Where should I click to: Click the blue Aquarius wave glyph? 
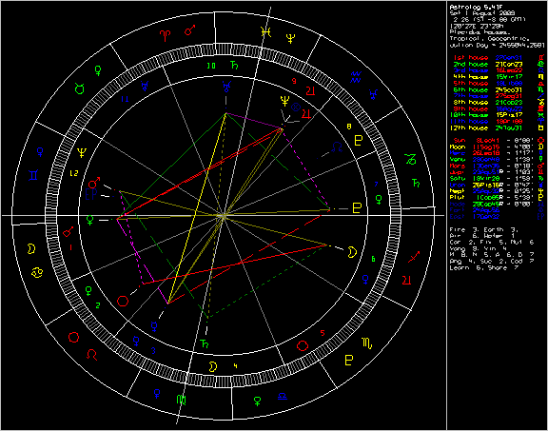(356, 78)
